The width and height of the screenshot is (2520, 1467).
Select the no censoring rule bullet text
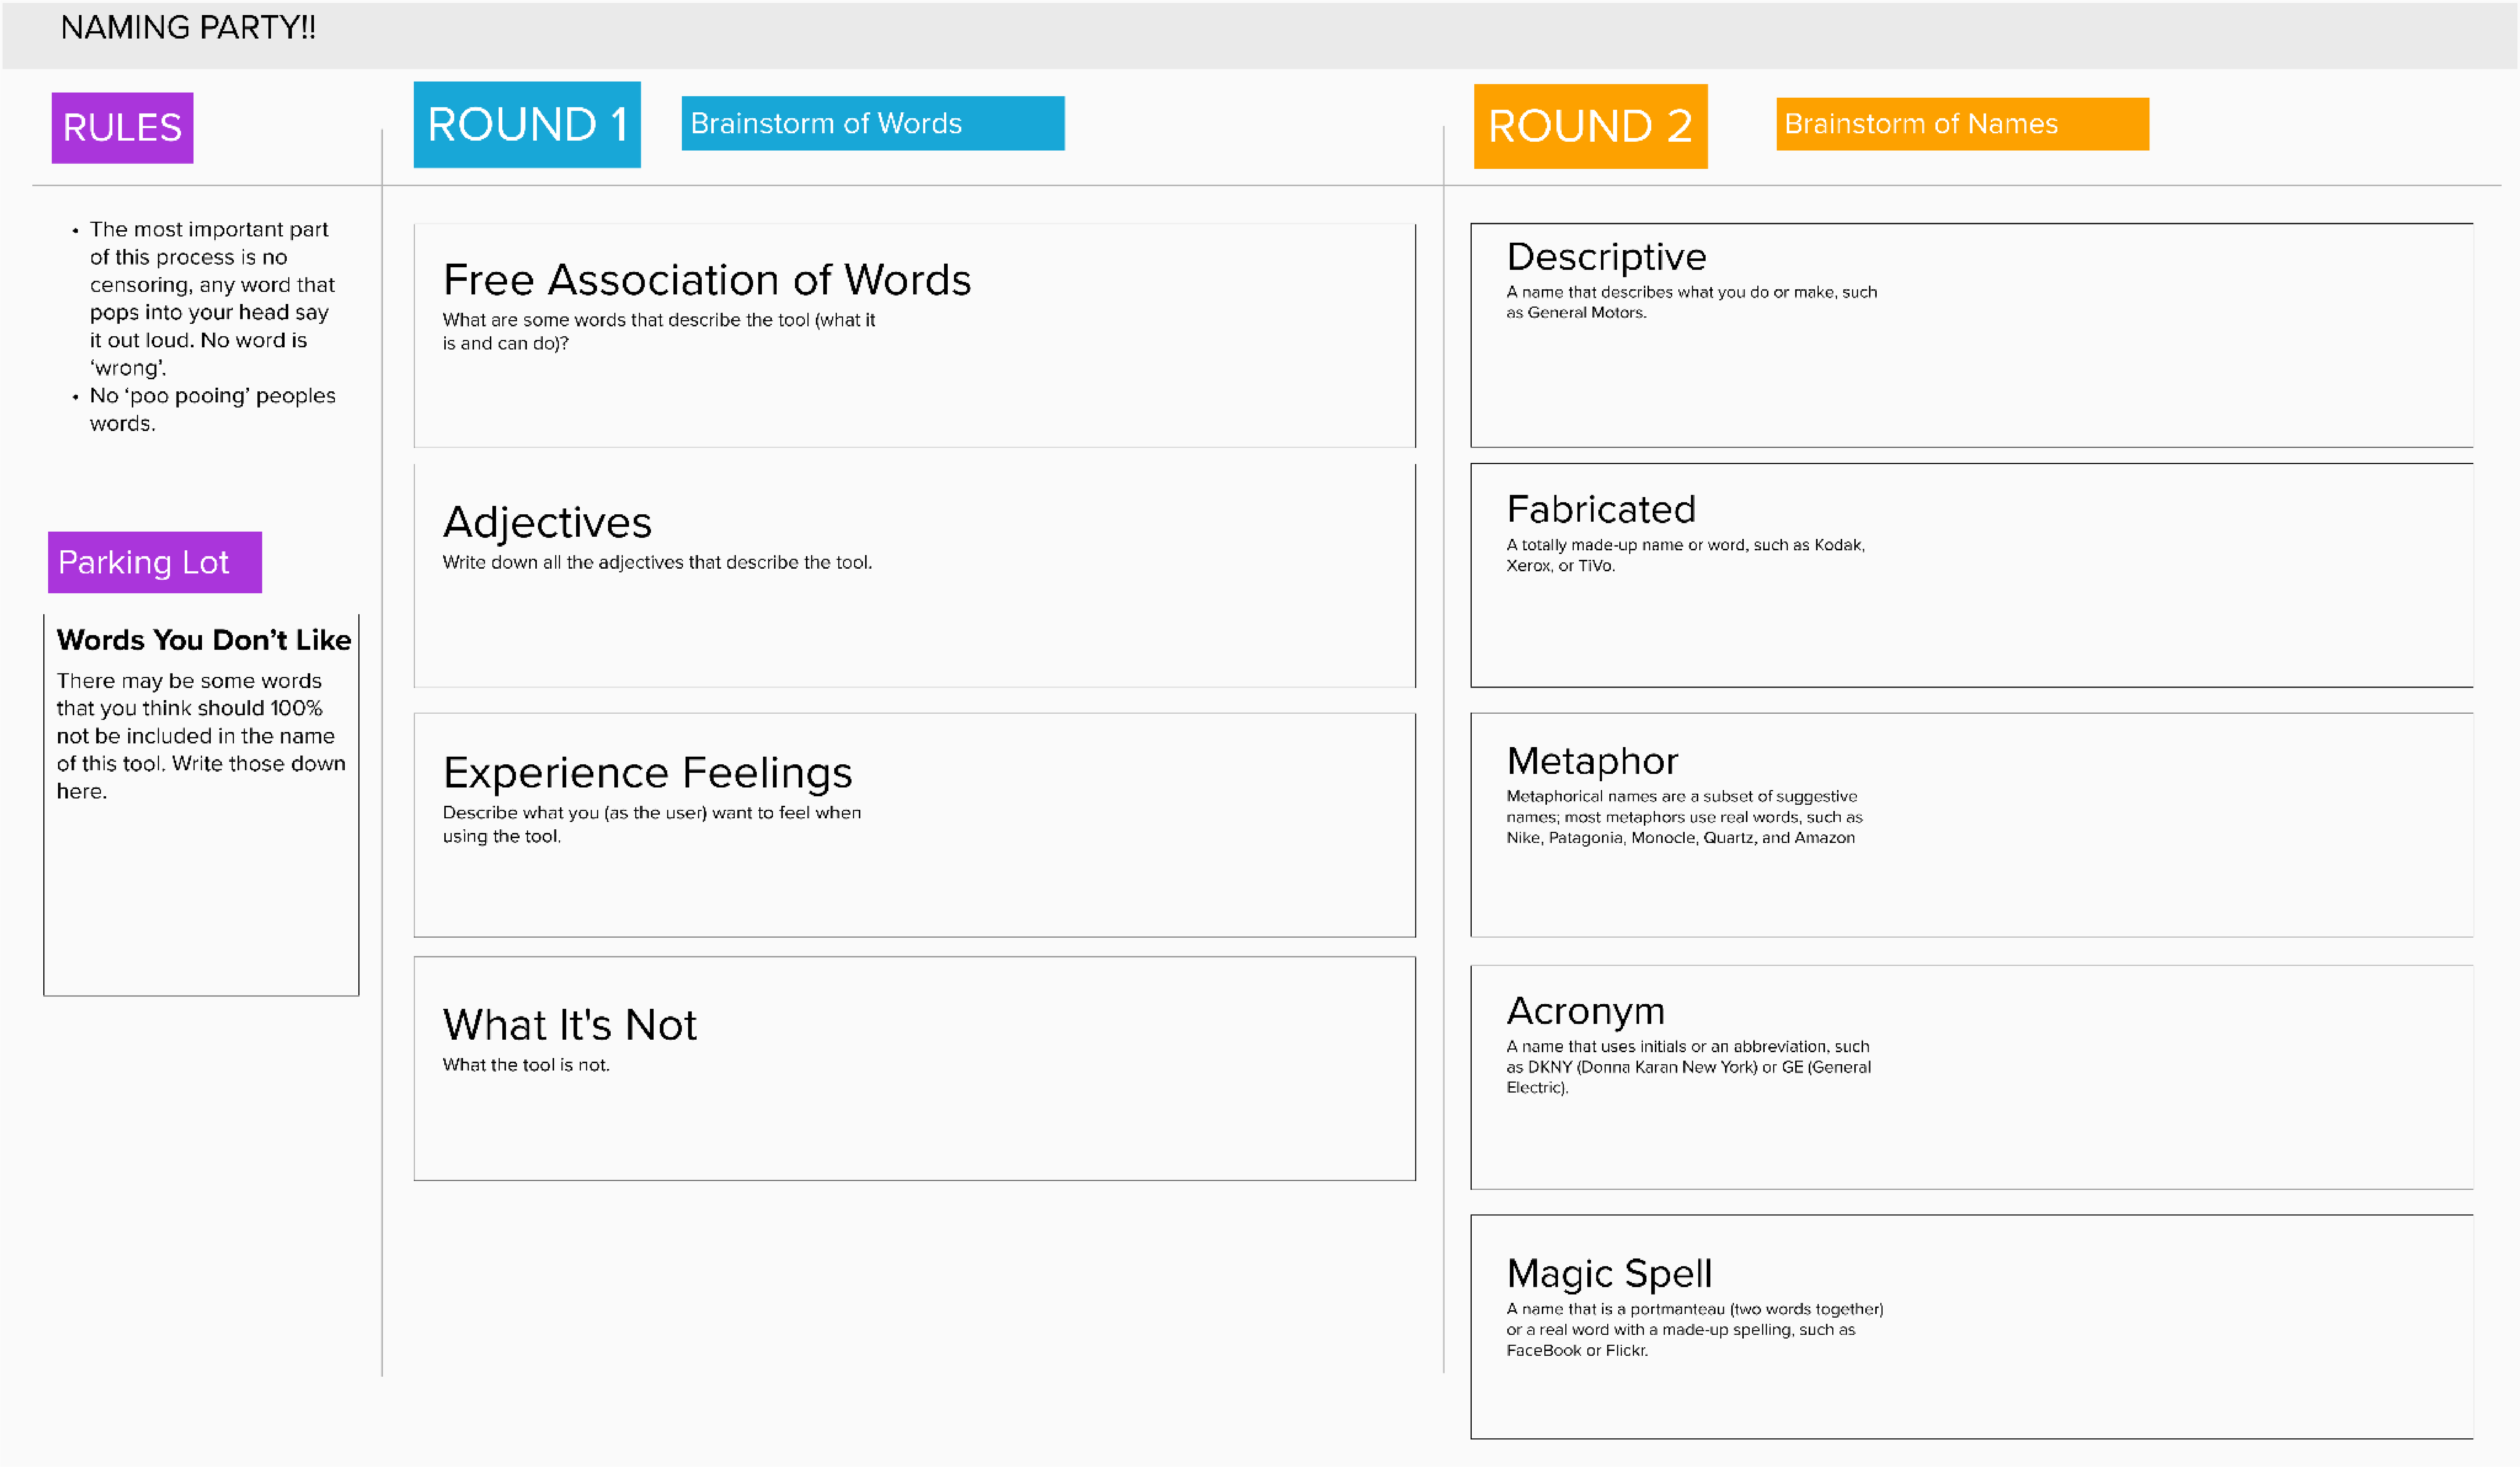(211, 298)
